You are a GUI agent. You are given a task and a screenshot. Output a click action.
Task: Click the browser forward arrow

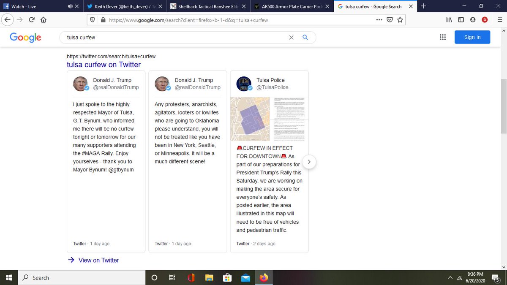pyautogui.click(x=19, y=20)
